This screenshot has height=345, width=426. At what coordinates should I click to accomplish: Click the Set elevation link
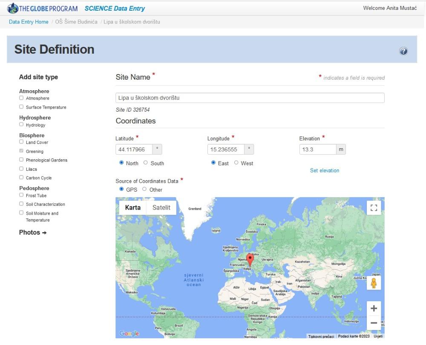click(x=325, y=170)
